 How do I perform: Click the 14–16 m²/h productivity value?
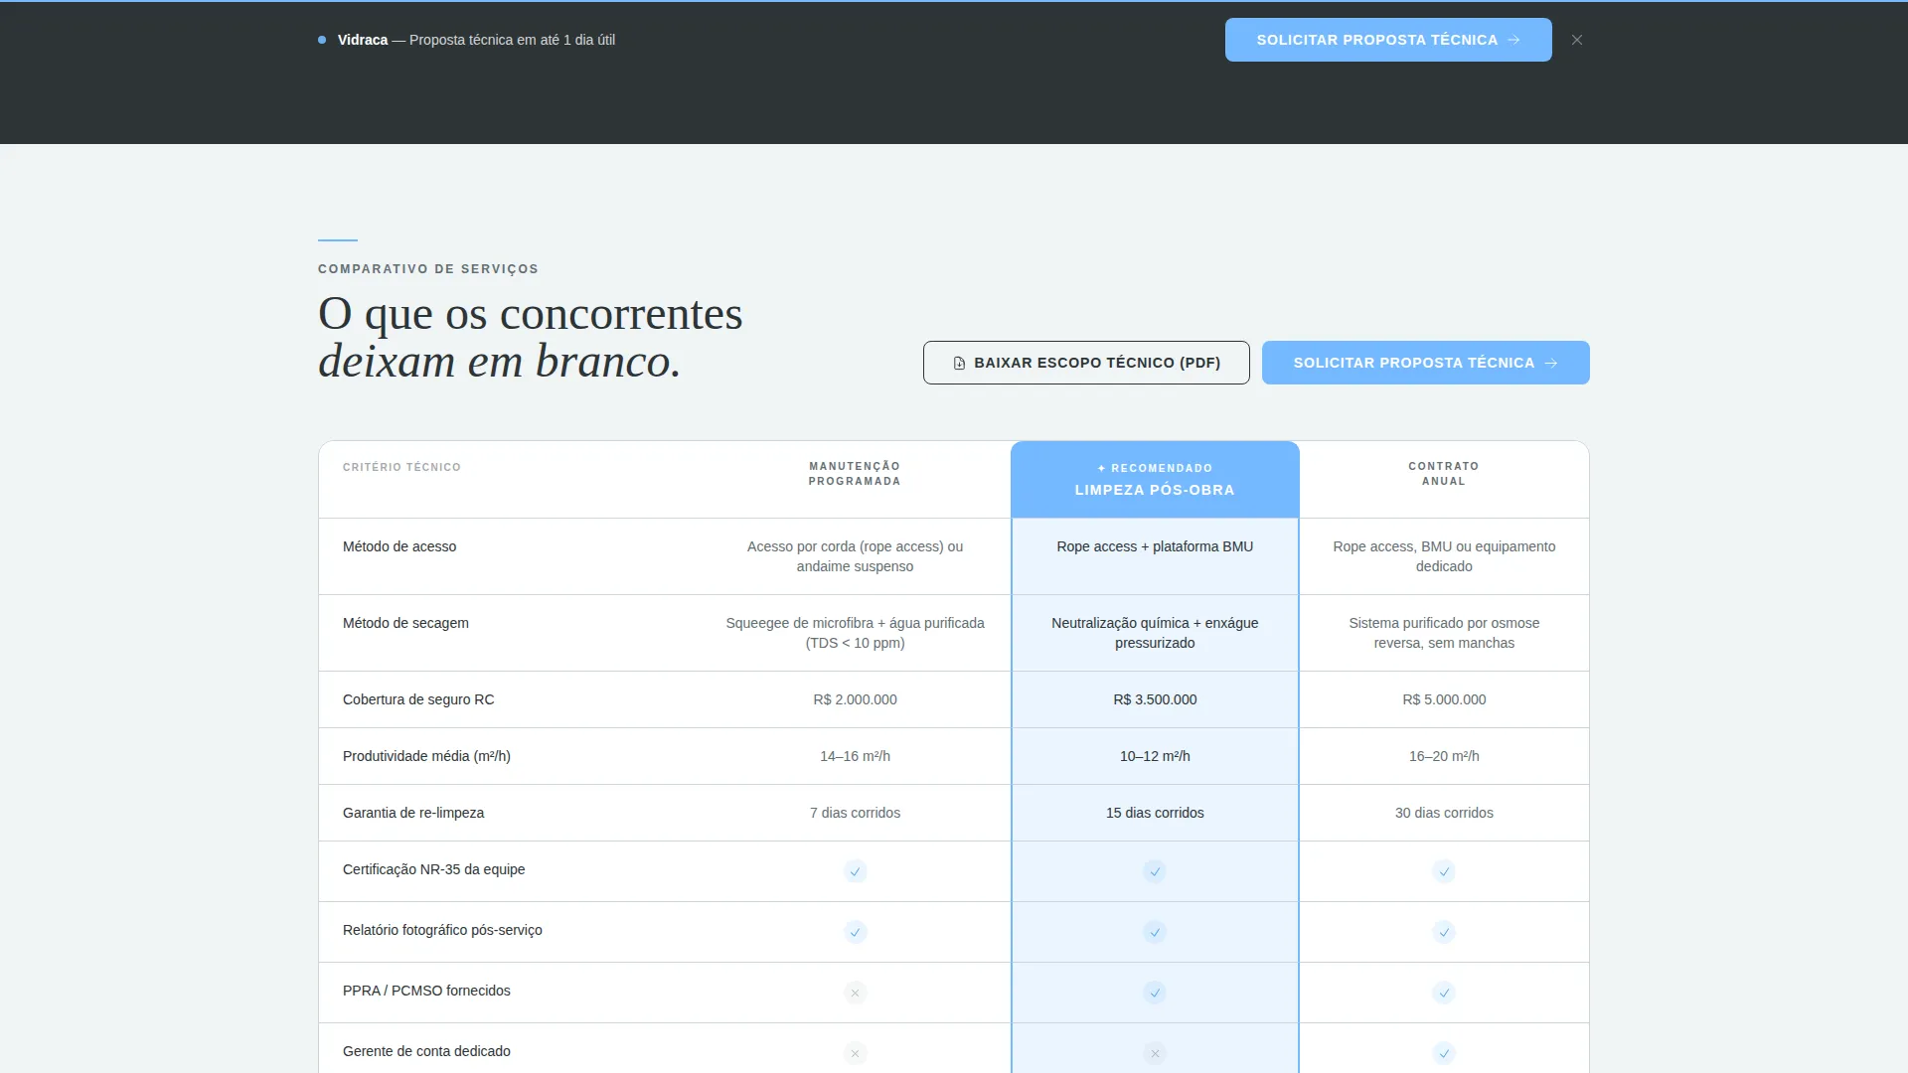pos(855,756)
